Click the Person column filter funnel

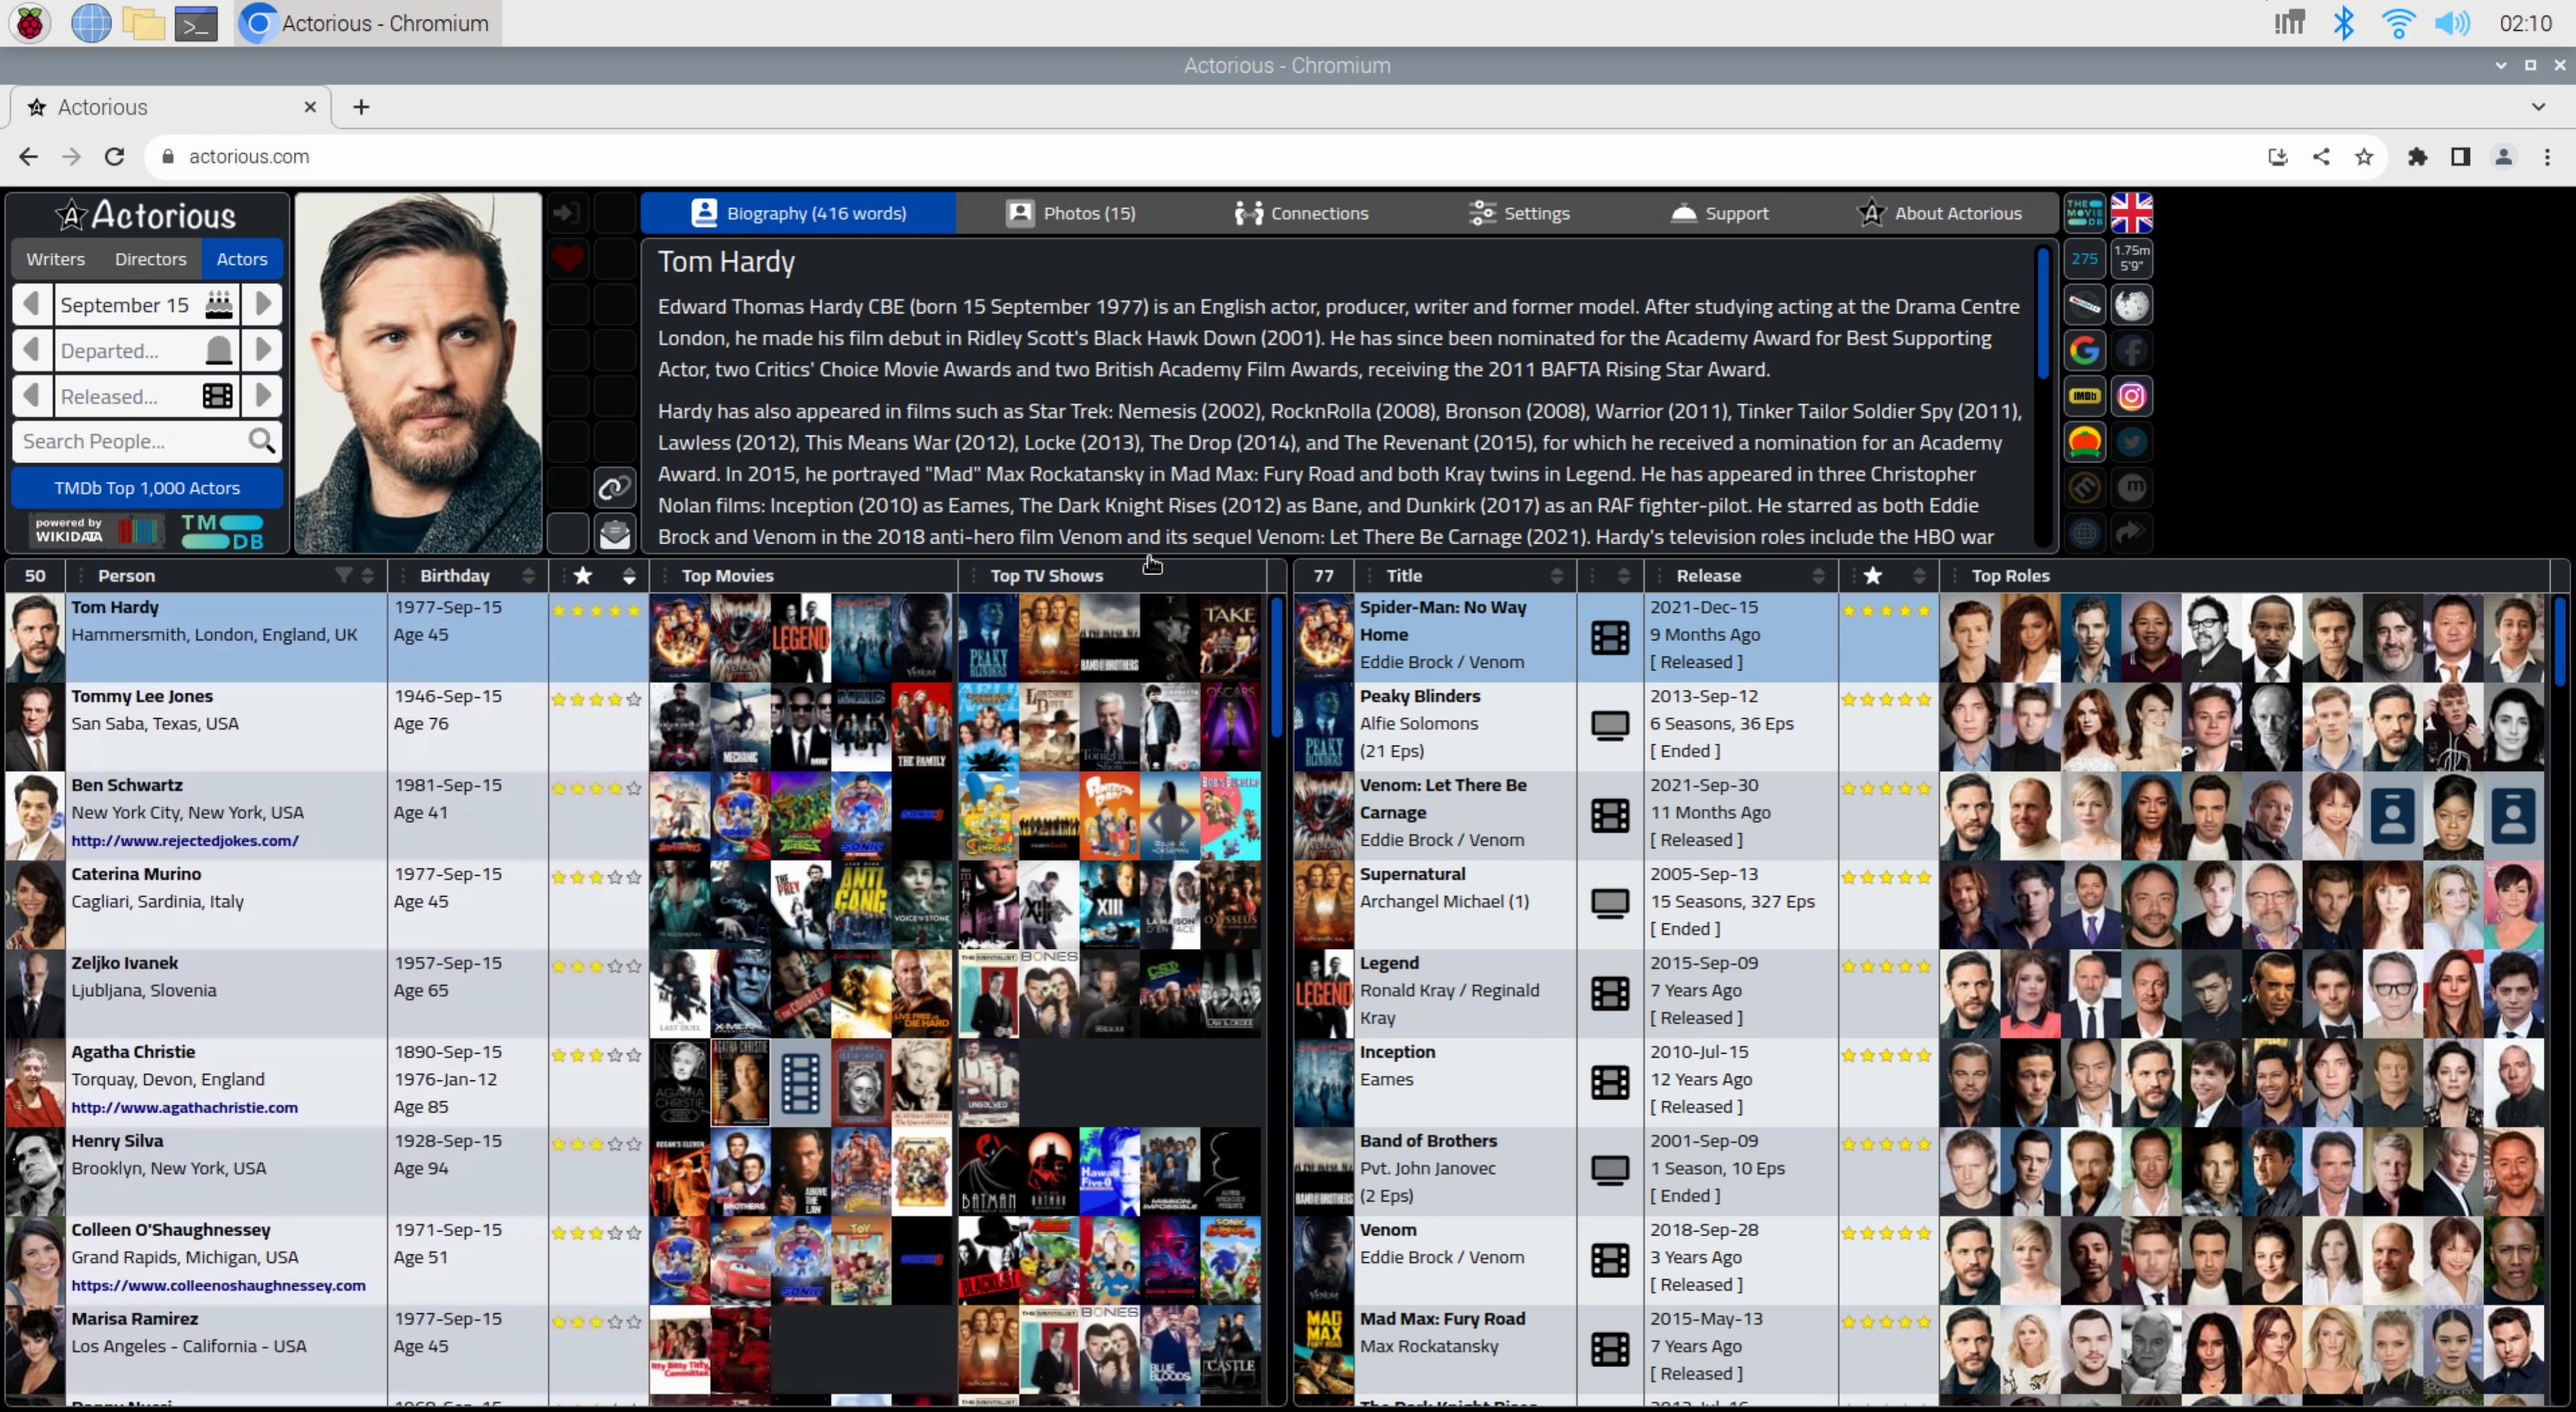tap(343, 575)
